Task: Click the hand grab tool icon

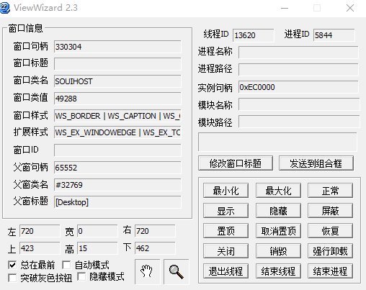Action: click(x=147, y=271)
